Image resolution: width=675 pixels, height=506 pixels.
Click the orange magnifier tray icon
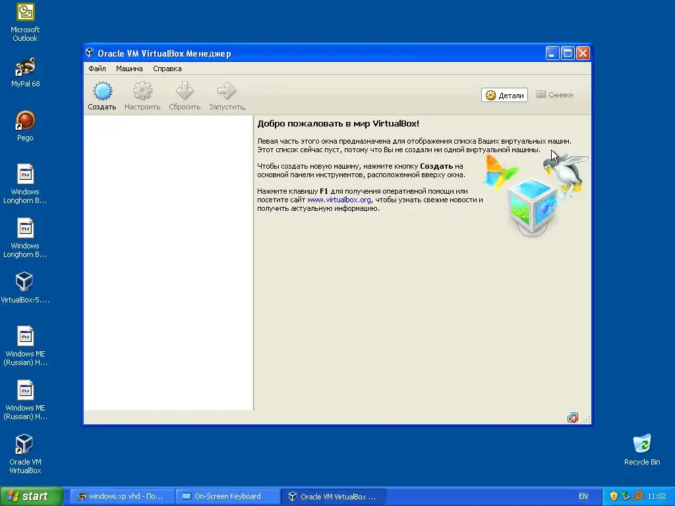coord(638,496)
